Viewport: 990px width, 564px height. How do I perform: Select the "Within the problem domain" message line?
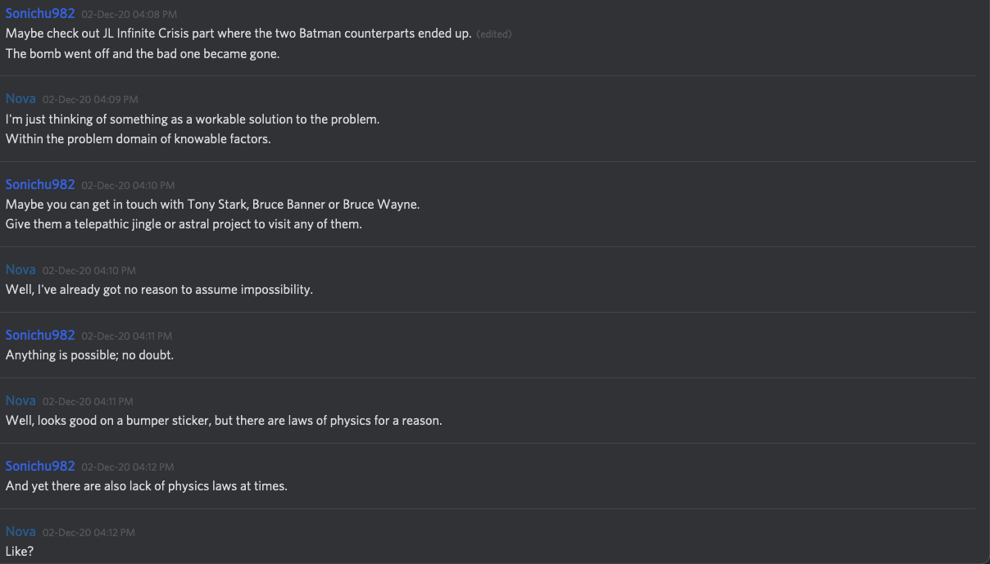pos(138,139)
